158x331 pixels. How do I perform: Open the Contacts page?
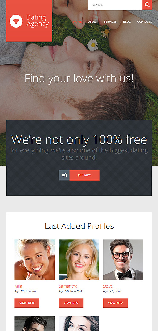pyautogui.click(x=144, y=22)
